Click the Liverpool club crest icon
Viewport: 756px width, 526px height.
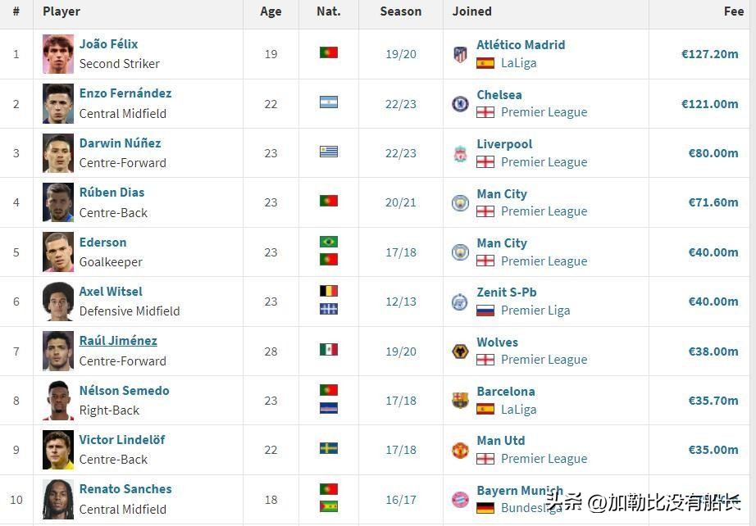460,153
